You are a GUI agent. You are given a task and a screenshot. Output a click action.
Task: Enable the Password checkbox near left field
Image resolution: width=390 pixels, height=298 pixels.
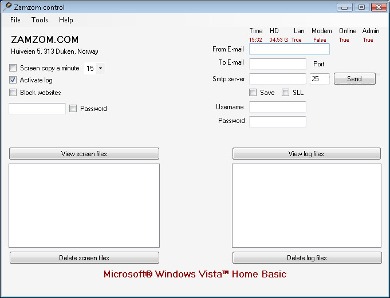click(x=73, y=108)
